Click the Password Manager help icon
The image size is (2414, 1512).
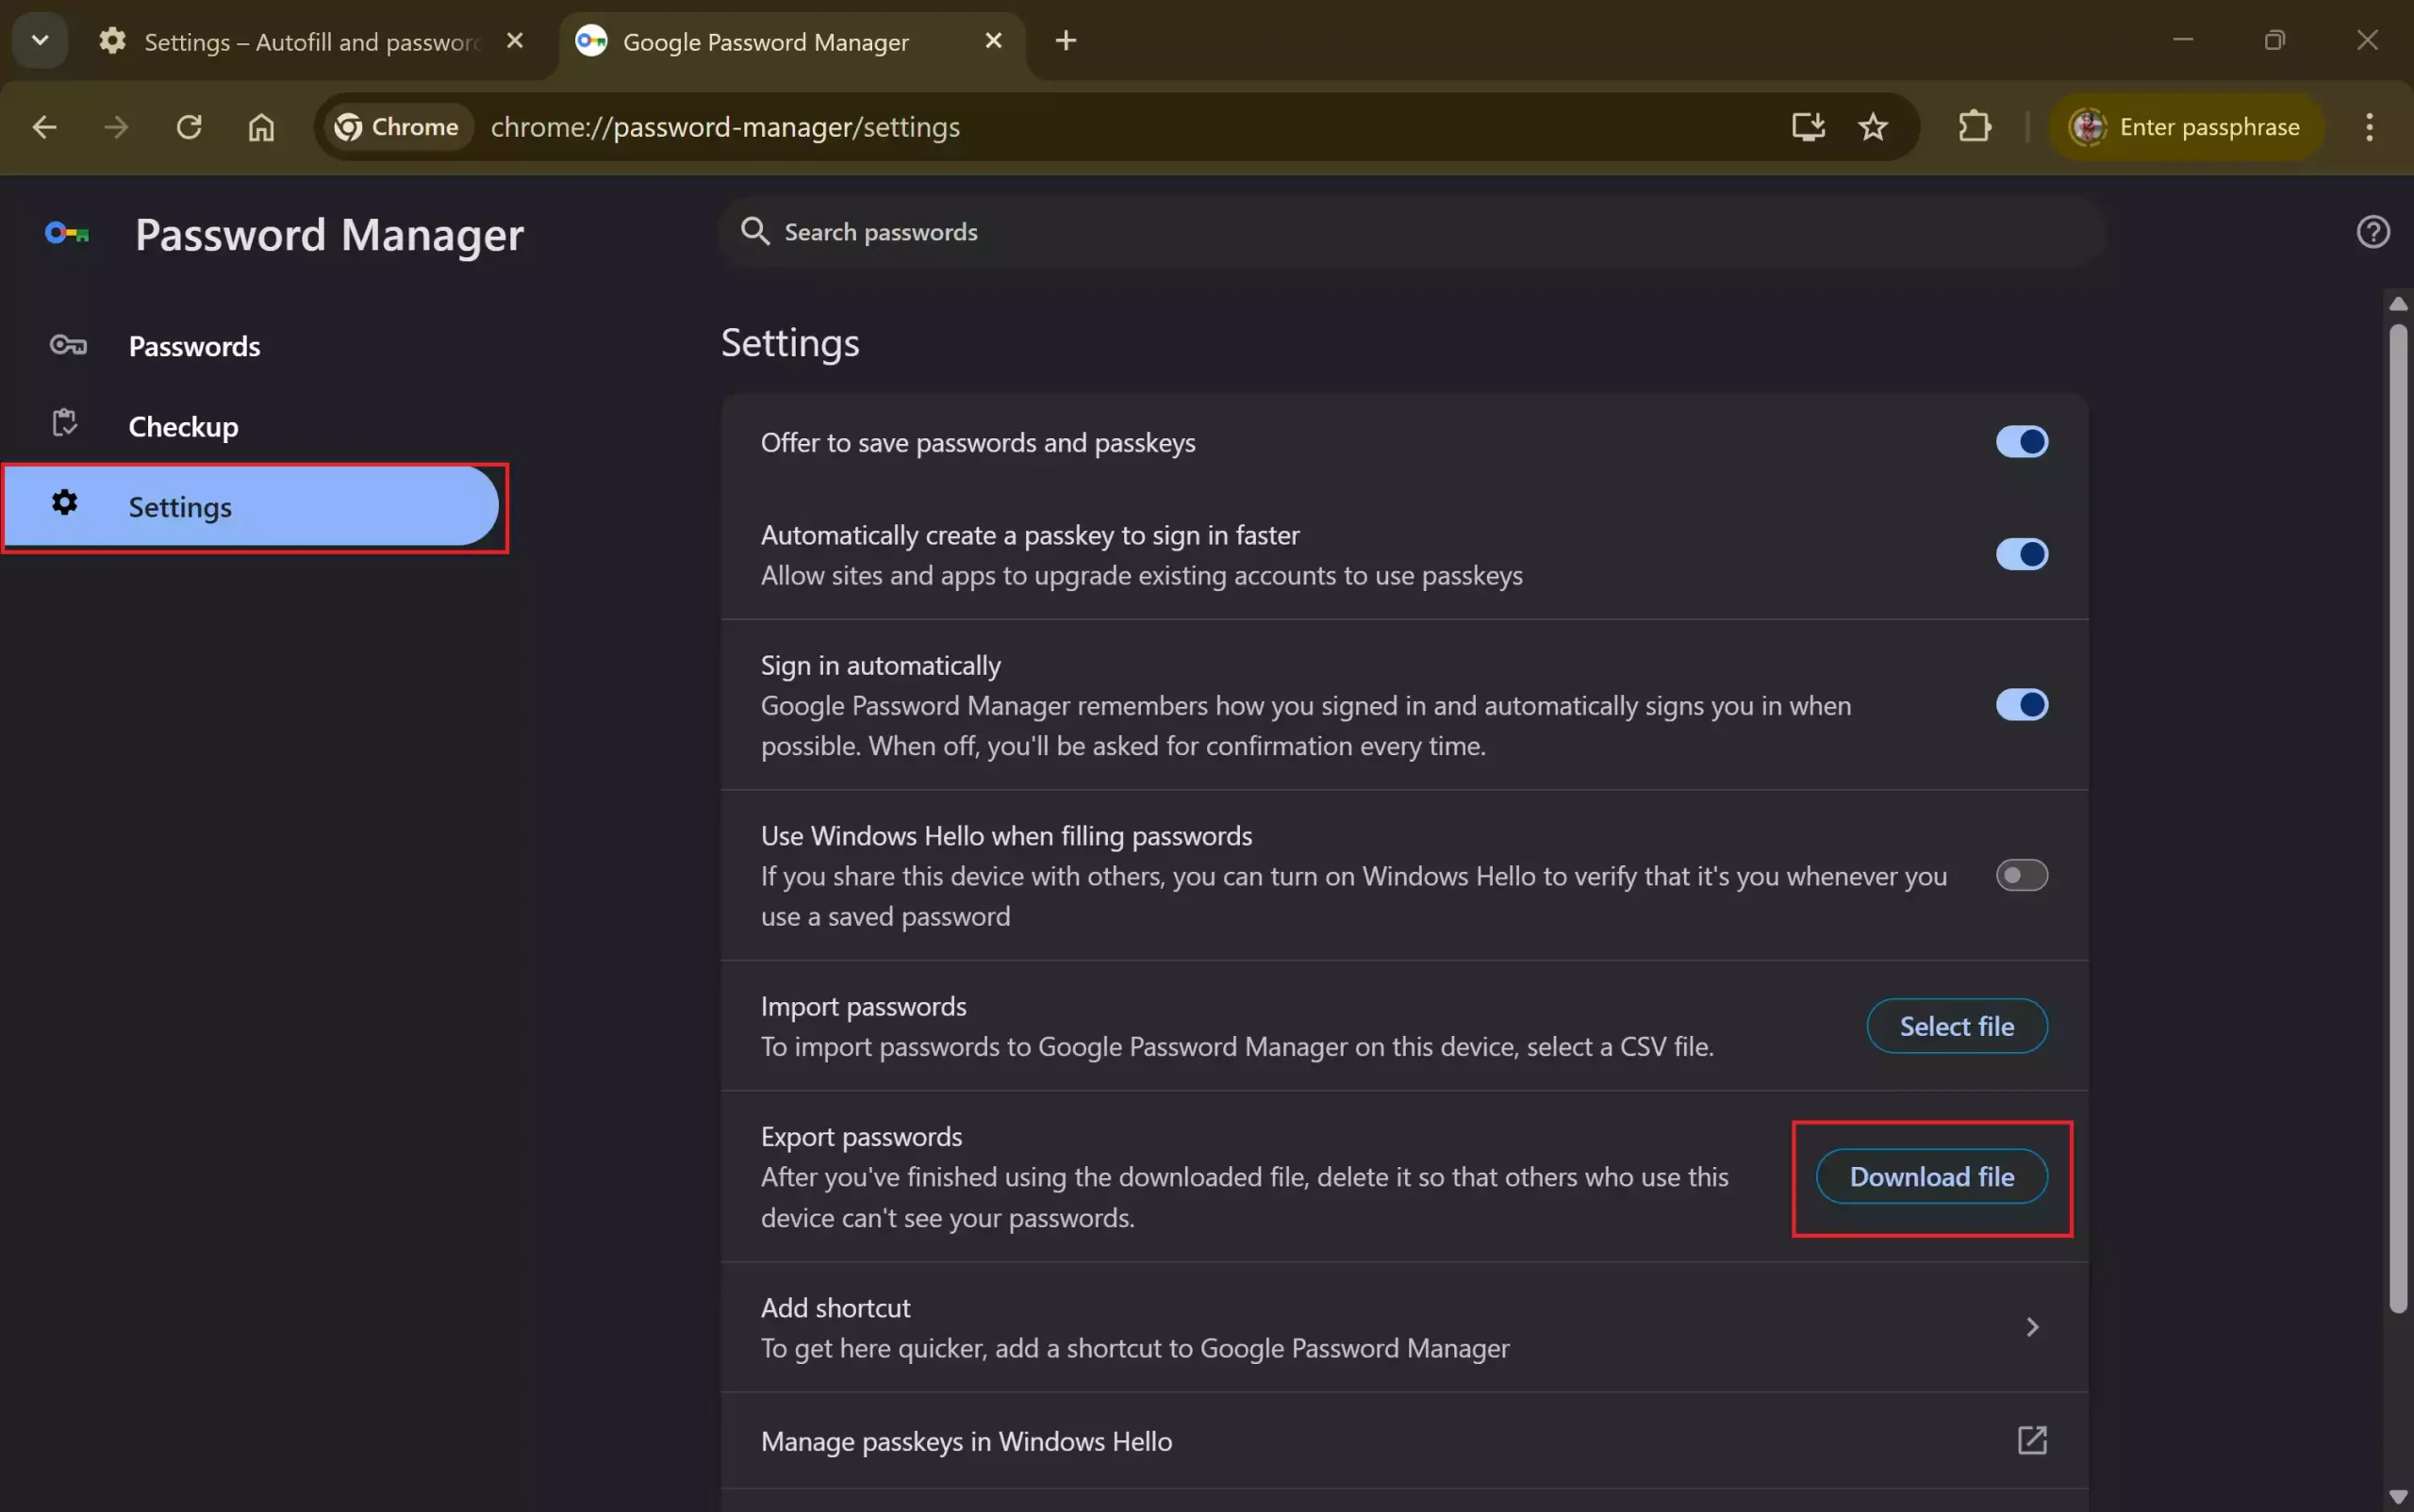(2372, 231)
